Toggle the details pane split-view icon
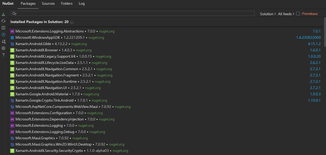 3,27
